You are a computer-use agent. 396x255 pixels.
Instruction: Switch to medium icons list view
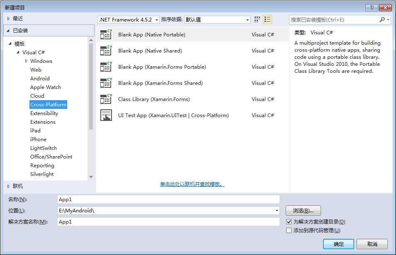tap(267, 19)
